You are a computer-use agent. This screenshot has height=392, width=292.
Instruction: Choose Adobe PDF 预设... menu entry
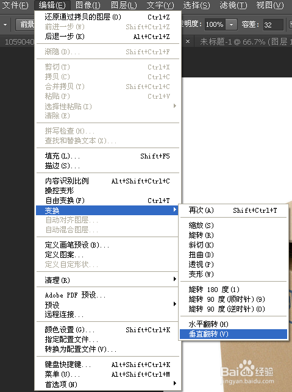coord(107,295)
